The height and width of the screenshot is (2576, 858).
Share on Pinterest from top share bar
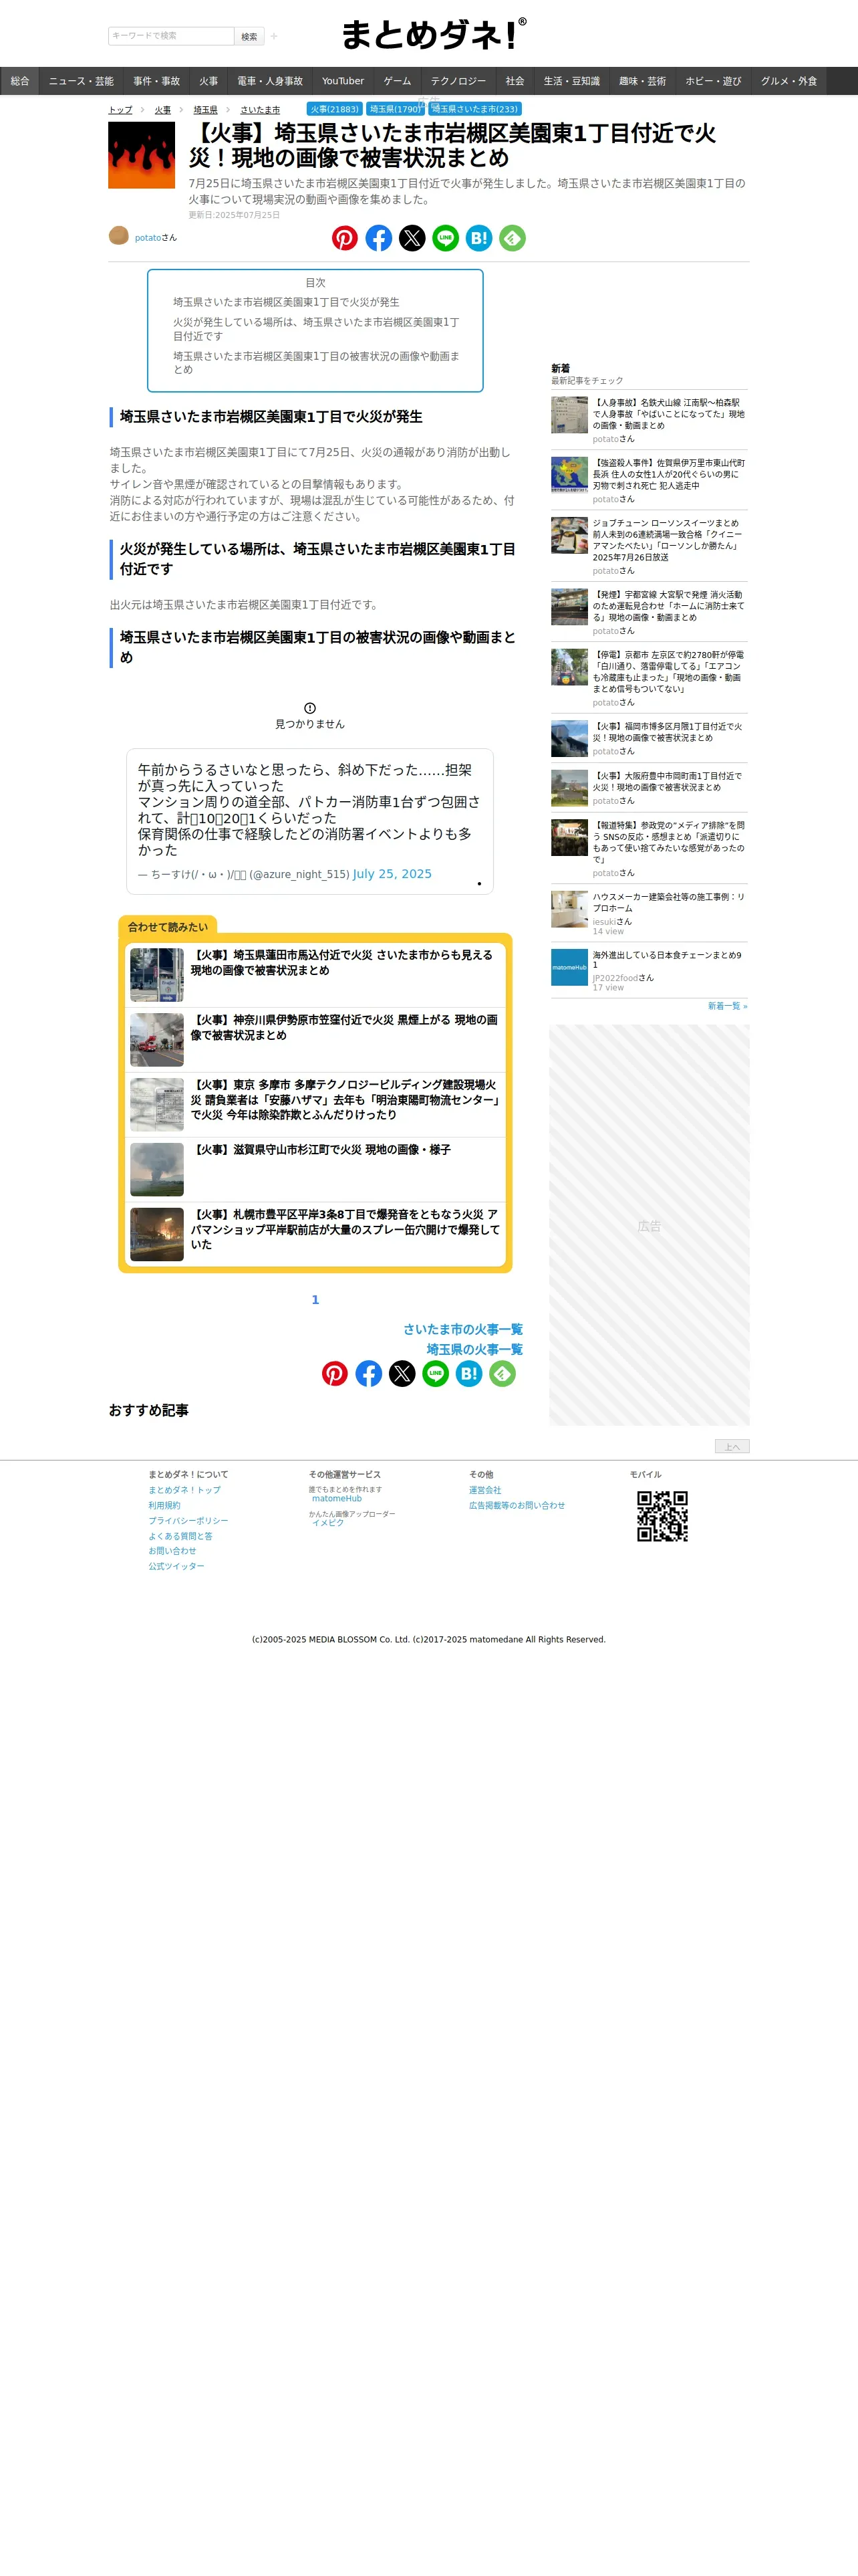(345, 238)
